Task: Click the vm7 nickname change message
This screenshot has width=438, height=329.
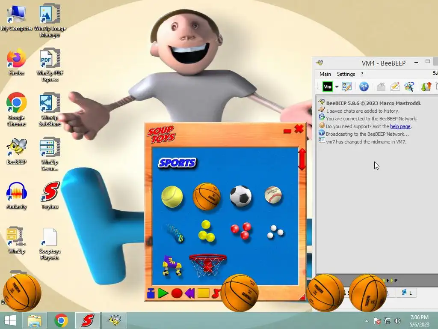Action: (366, 142)
